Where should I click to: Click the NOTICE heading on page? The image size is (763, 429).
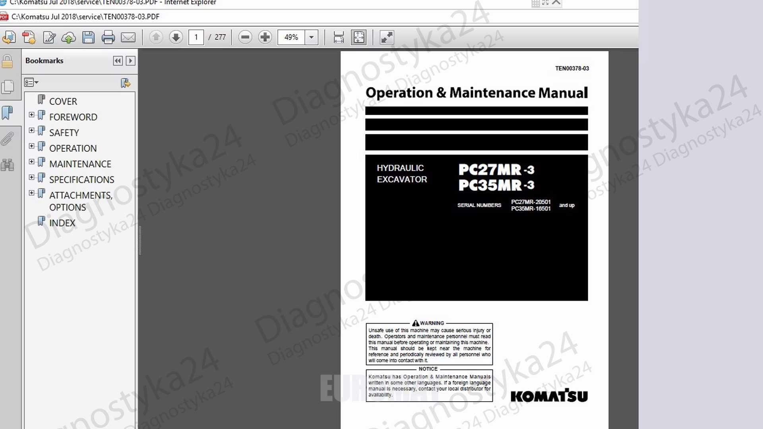428,369
